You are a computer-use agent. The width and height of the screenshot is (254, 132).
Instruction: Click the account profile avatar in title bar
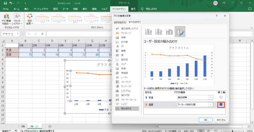[215, 3]
